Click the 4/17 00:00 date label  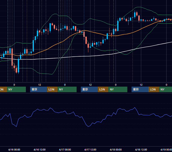click(65, 149)
